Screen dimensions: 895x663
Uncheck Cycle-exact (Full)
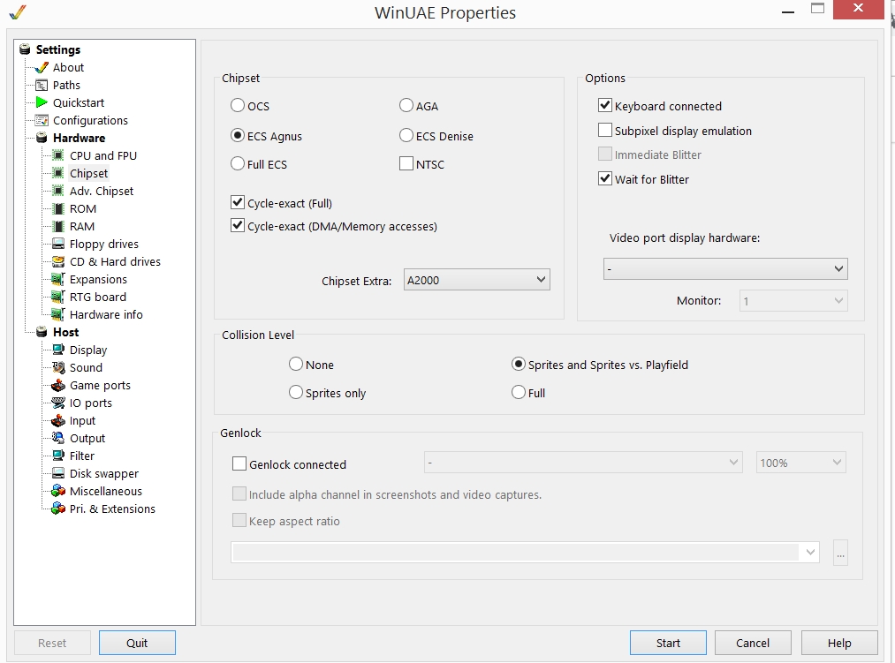[238, 202]
